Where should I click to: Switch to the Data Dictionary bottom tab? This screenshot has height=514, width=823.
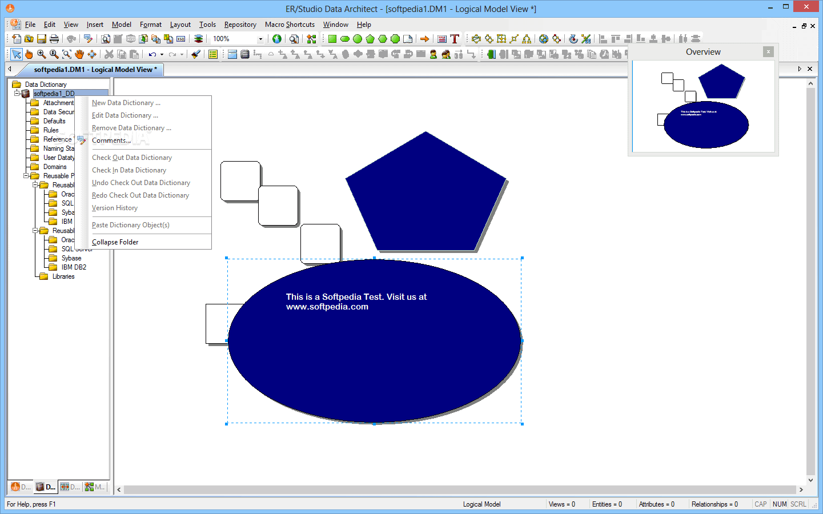click(x=46, y=487)
